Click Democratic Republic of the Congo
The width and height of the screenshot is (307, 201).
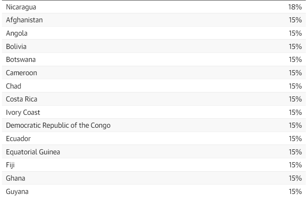tap(58, 125)
